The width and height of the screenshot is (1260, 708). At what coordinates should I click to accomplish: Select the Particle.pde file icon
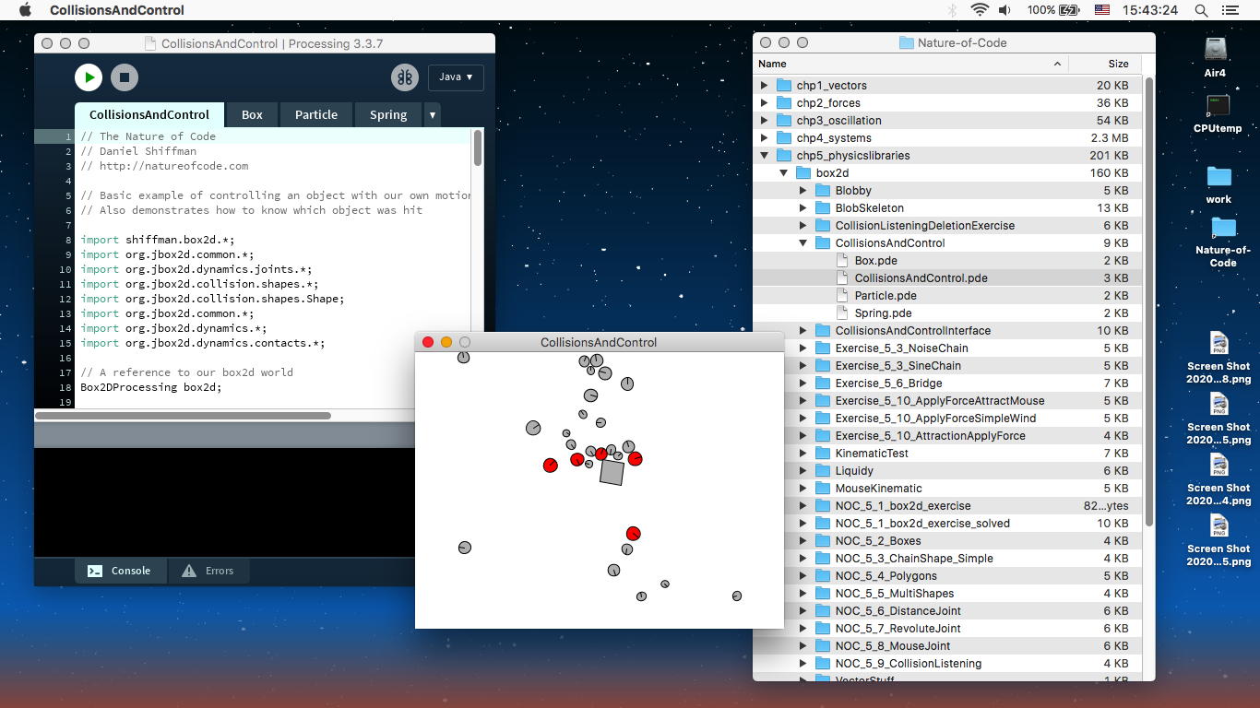[841, 296]
